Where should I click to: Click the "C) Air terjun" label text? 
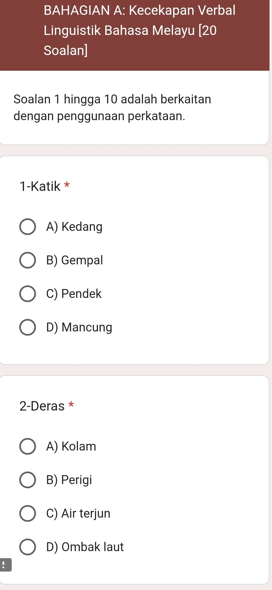[78, 513]
